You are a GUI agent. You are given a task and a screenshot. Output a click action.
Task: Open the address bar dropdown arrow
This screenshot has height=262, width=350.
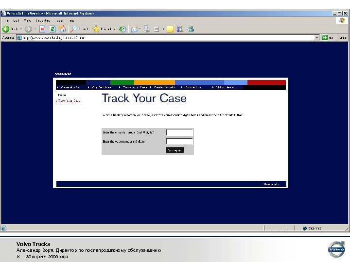point(317,37)
